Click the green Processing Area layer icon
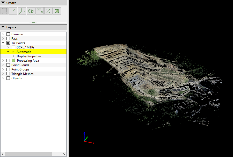The width and height of the screenshot is (233, 157). (x=13, y=61)
